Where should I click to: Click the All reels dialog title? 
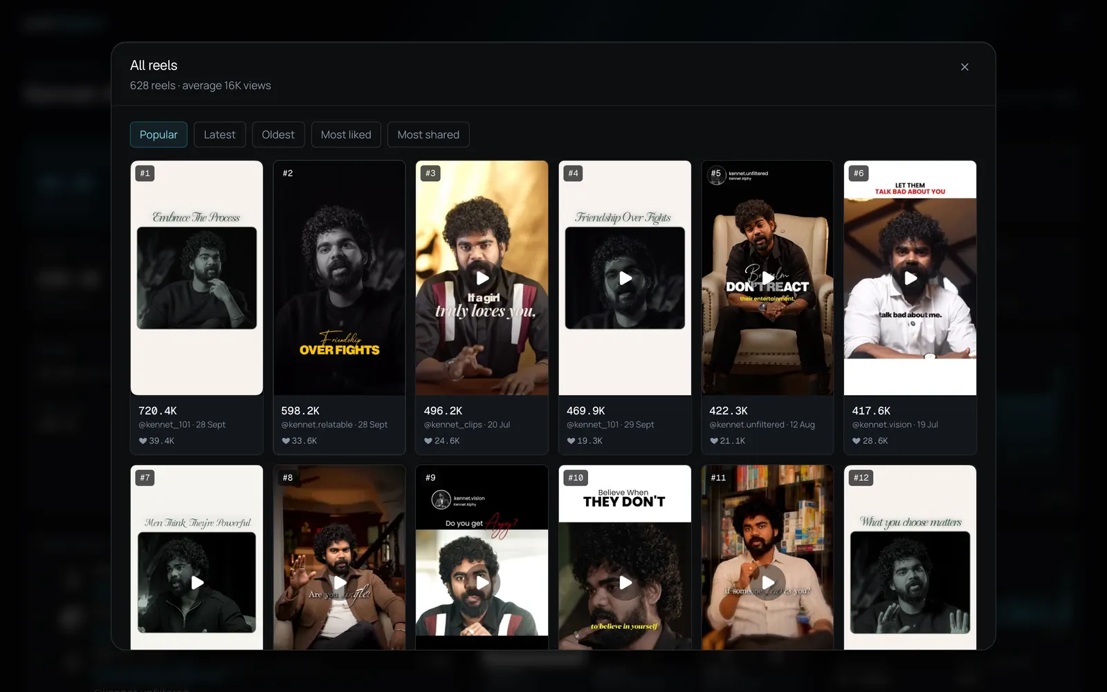click(x=154, y=65)
